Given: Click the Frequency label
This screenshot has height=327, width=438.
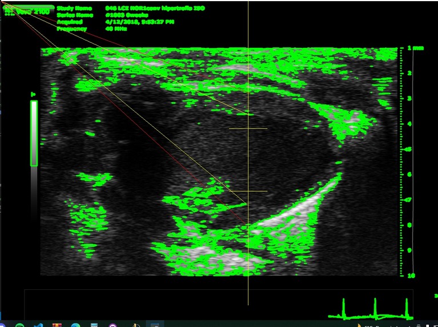Looking at the screenshot, I should pyautogui.click(x=72, y=29).
